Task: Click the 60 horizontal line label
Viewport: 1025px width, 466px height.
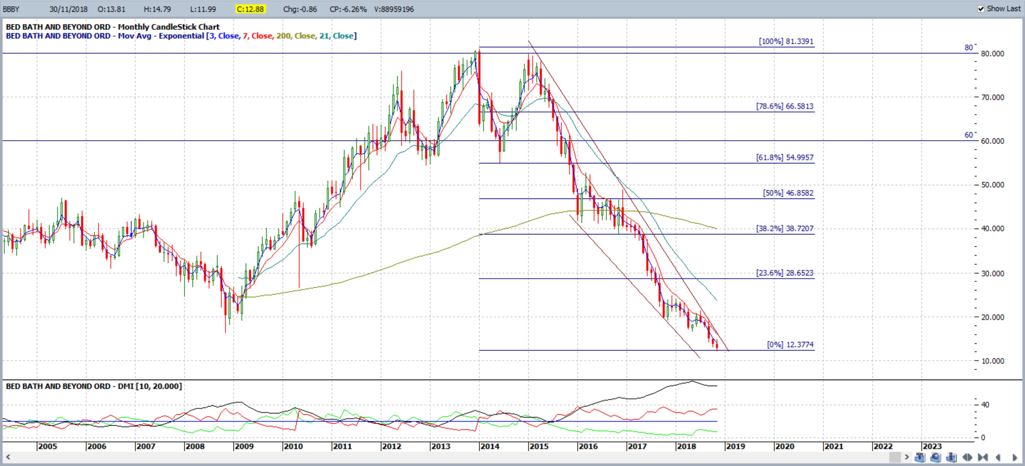Action: click(968, 135)
